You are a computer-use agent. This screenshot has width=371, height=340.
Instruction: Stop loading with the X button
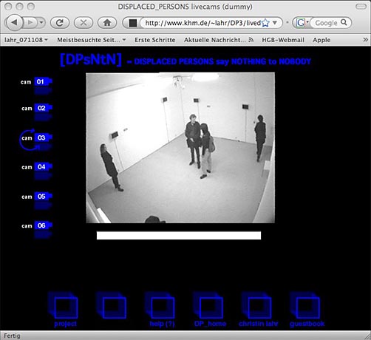pos(84,23)
